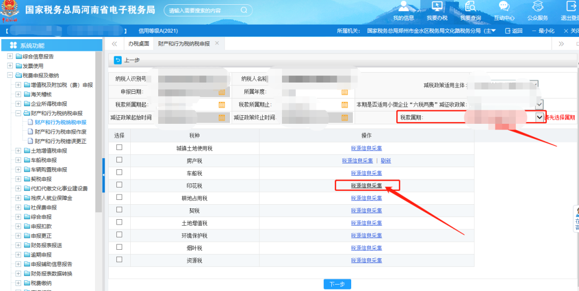The height and width of the screenshot is (291, 579).
Task: Open the 税款属期 dropdown
Action: click(x=539, y=117)
